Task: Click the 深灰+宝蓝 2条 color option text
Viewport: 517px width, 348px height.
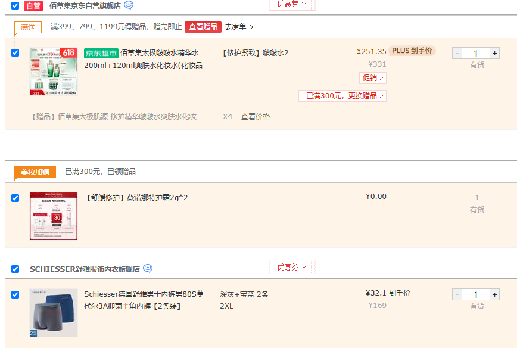Action: pyautogui.click(x=244, y=294)
